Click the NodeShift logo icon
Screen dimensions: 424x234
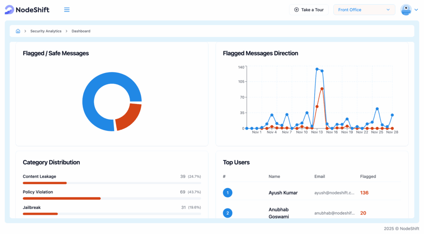click(10, 10)
